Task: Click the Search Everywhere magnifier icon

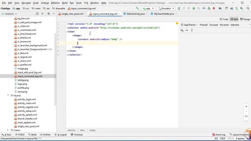Action: pos(248,9)
